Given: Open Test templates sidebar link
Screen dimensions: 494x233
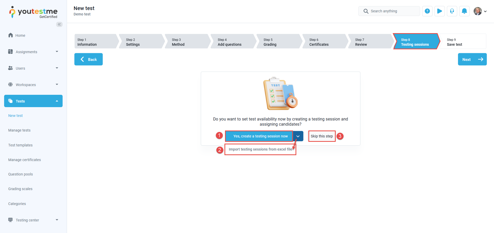Looking at the screenshot, I should pyautogui.click(x=20, y=145).
